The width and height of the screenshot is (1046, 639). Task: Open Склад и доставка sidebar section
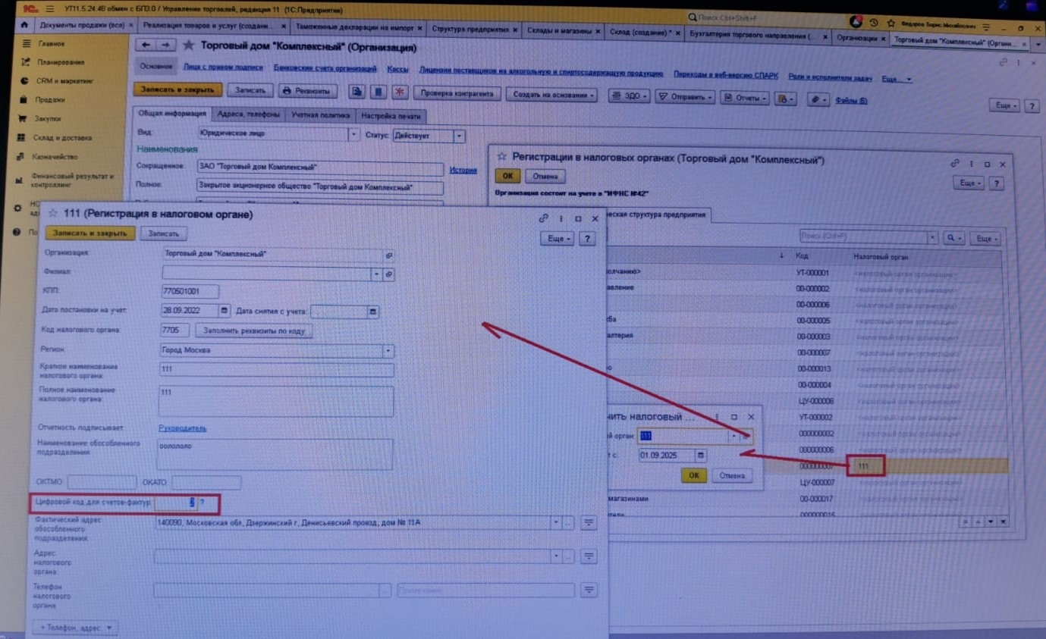63,138
